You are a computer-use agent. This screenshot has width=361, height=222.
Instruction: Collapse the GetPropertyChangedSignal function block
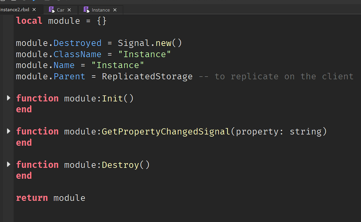[x=8, y=131]
